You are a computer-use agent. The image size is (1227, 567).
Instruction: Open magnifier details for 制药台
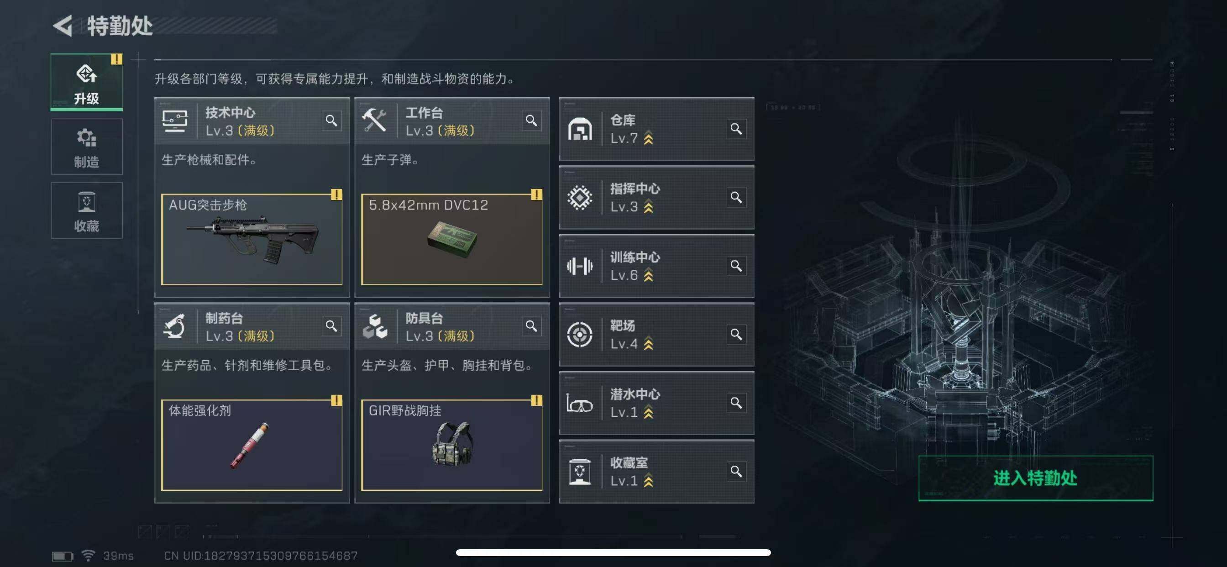[331, 326]
